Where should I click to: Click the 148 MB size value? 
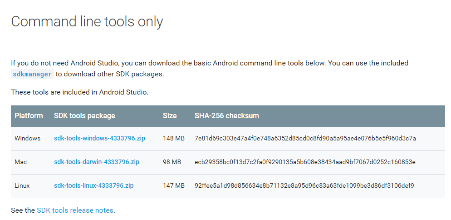173,138
